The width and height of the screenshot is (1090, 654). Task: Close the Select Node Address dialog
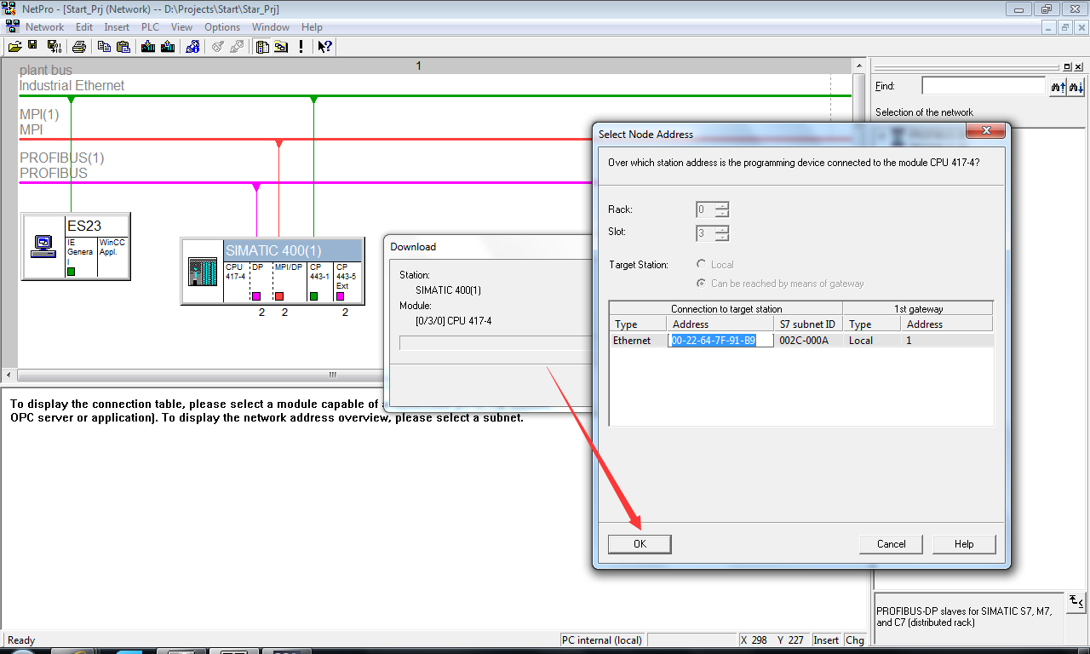pos(987,131)
